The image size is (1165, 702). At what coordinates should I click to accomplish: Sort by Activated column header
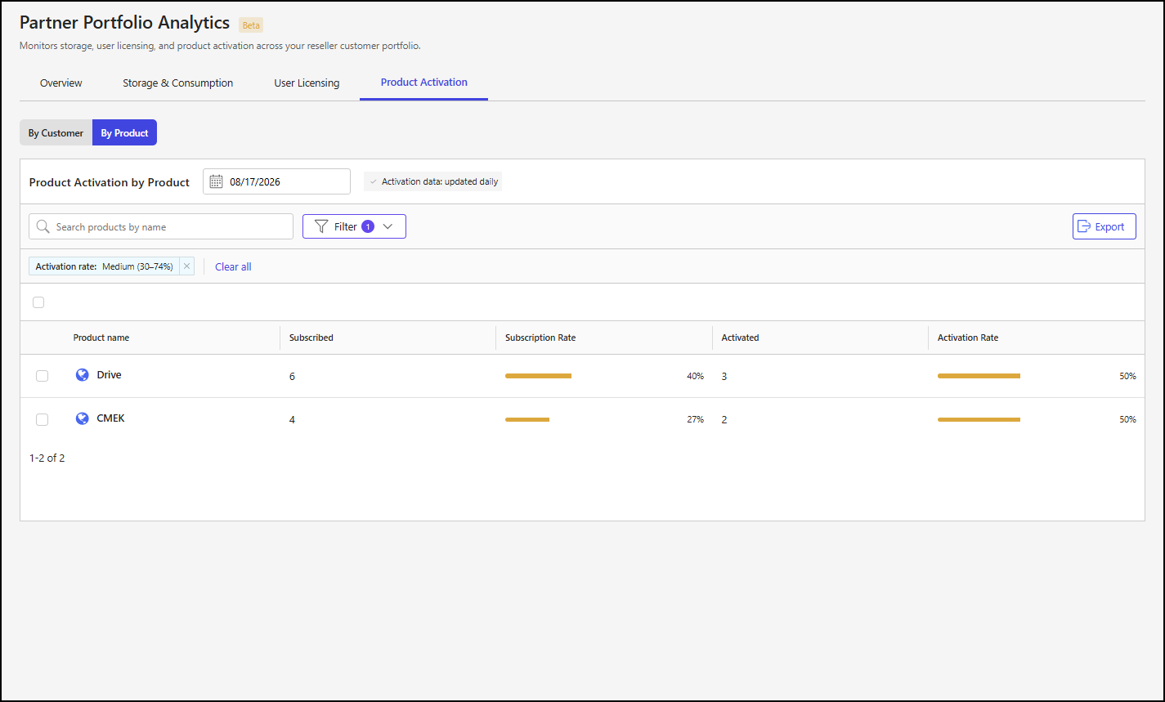point(741,338)
